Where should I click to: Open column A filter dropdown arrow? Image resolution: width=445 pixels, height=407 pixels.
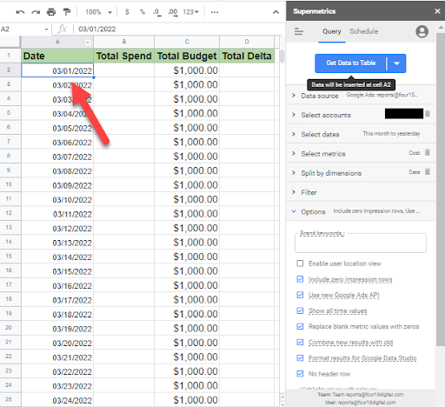click(x=88, y=43)
